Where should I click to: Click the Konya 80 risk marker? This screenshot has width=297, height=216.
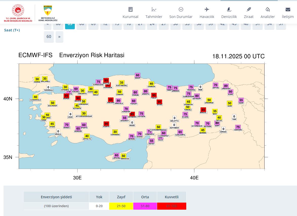106,124
